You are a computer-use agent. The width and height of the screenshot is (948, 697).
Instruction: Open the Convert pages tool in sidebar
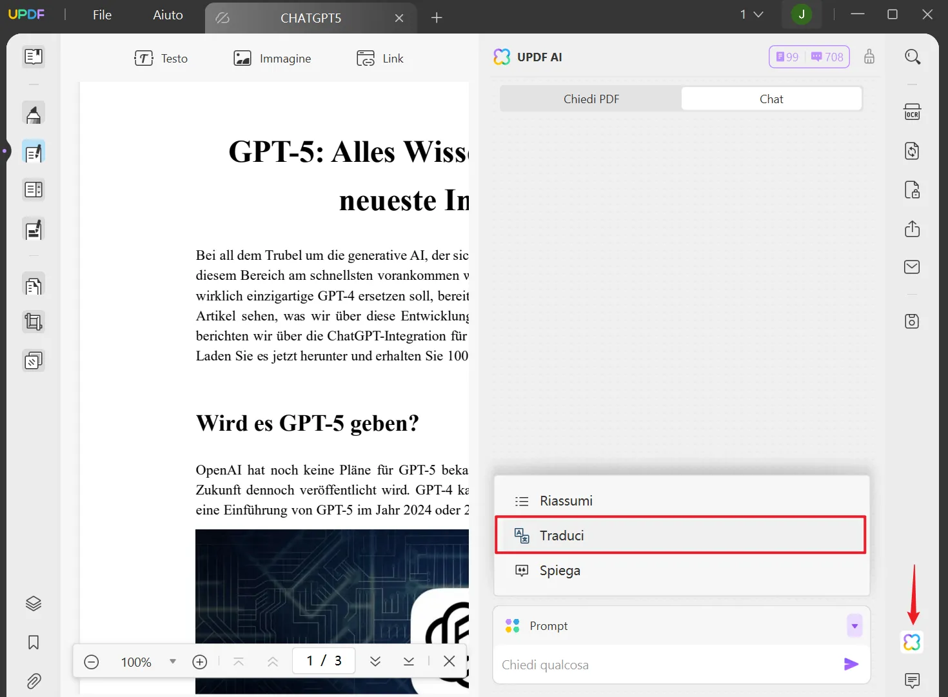point(34,284)
